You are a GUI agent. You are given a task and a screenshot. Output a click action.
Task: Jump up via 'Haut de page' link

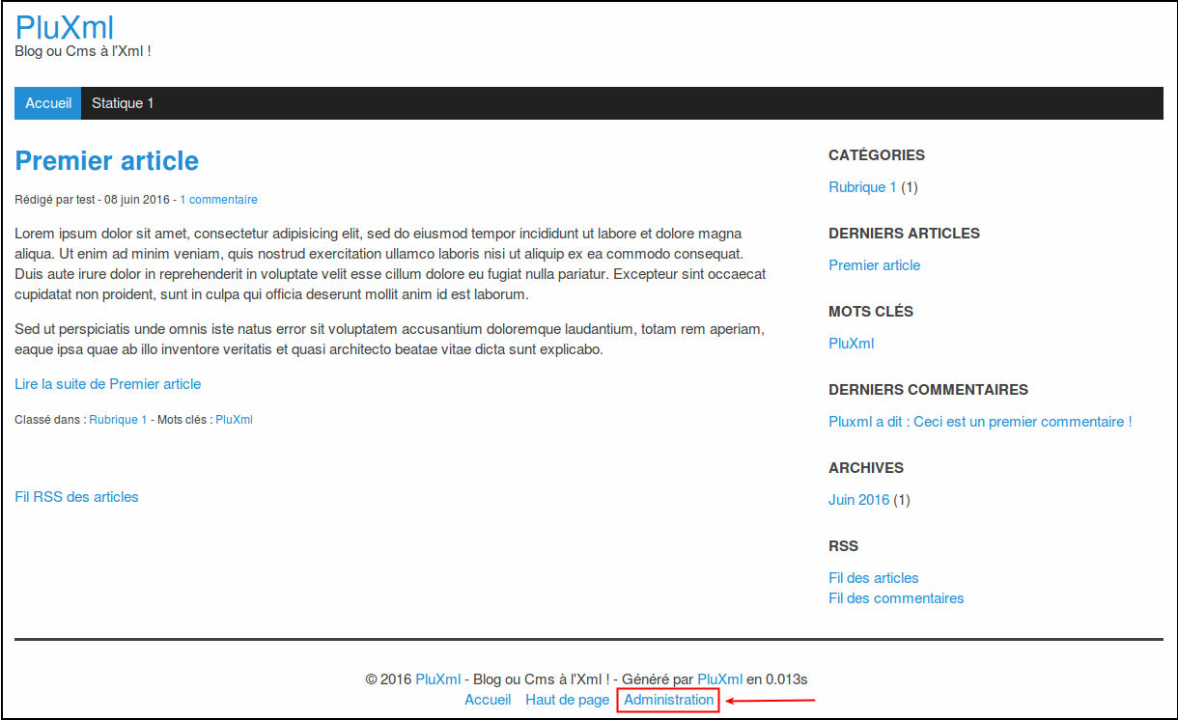coord(567,700)
